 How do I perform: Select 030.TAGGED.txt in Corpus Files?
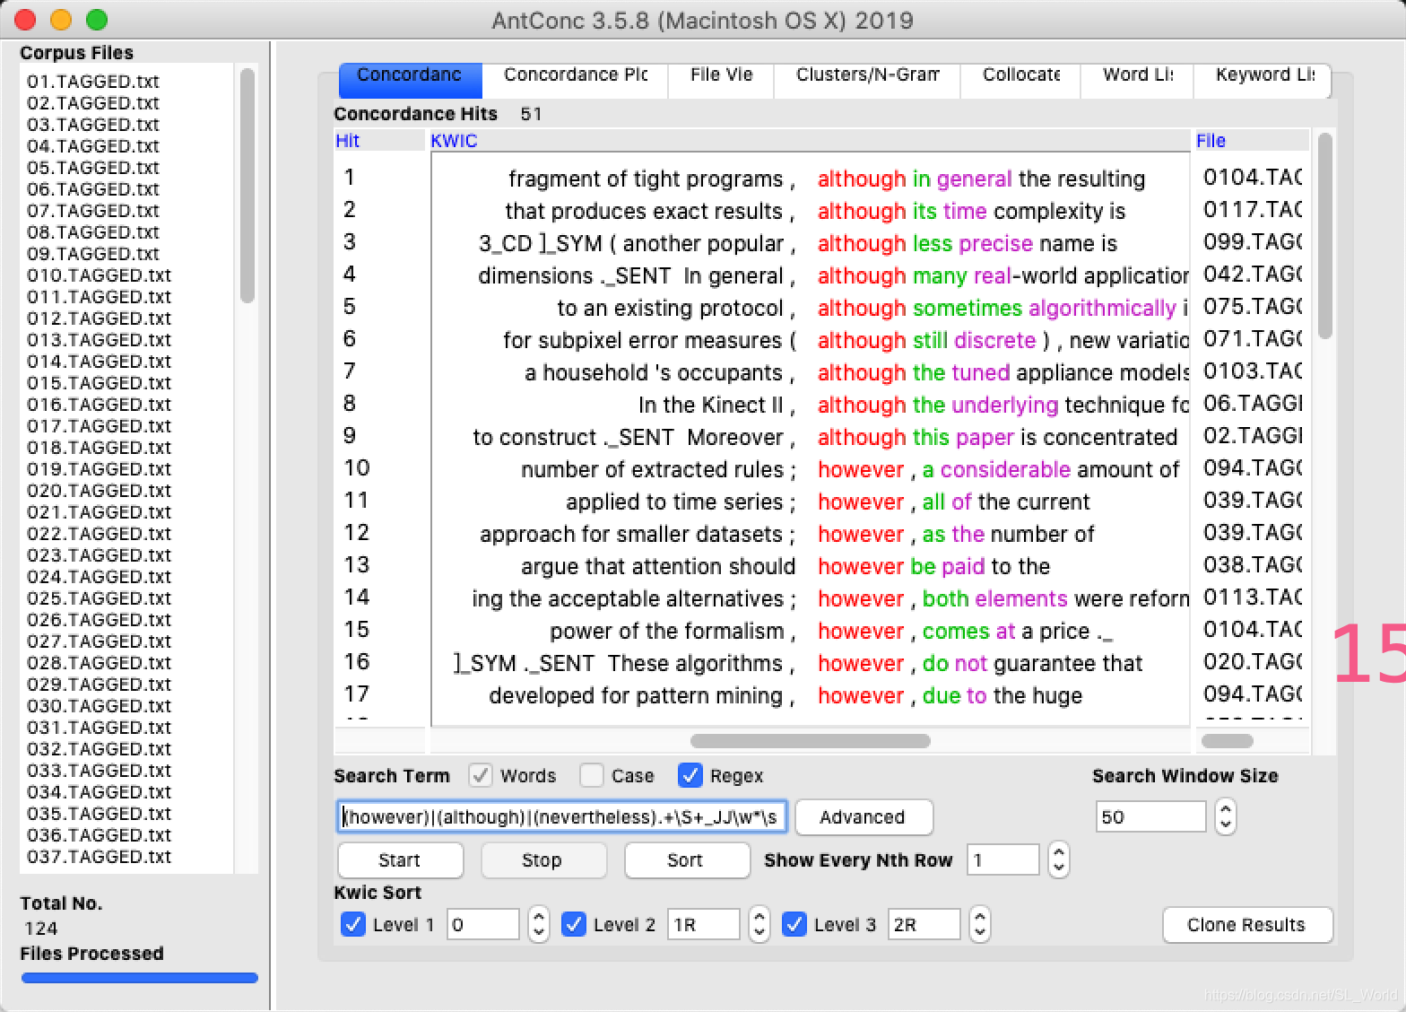click(x=99, y=706)
